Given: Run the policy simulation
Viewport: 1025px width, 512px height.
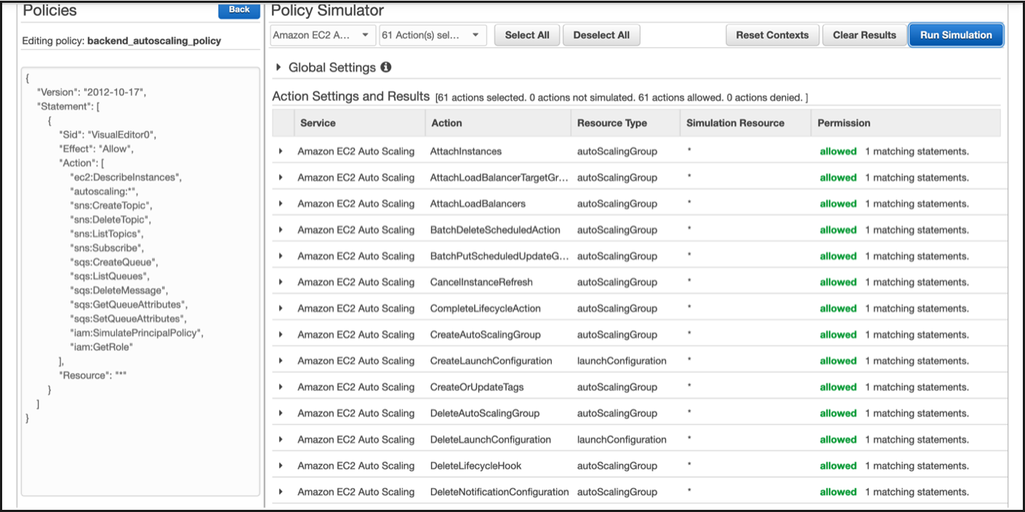Looking at the screenshot, I should (956, 36).
